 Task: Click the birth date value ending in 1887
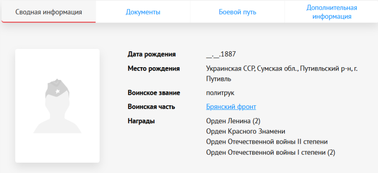pos(221,54)
